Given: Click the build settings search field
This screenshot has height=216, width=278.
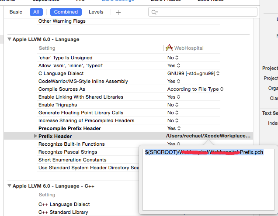Looking at the screenshot, I should click(x=203, y=12).
